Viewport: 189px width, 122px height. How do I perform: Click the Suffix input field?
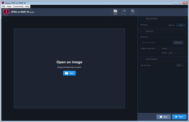pyautogui.click(x=176, y=53)
